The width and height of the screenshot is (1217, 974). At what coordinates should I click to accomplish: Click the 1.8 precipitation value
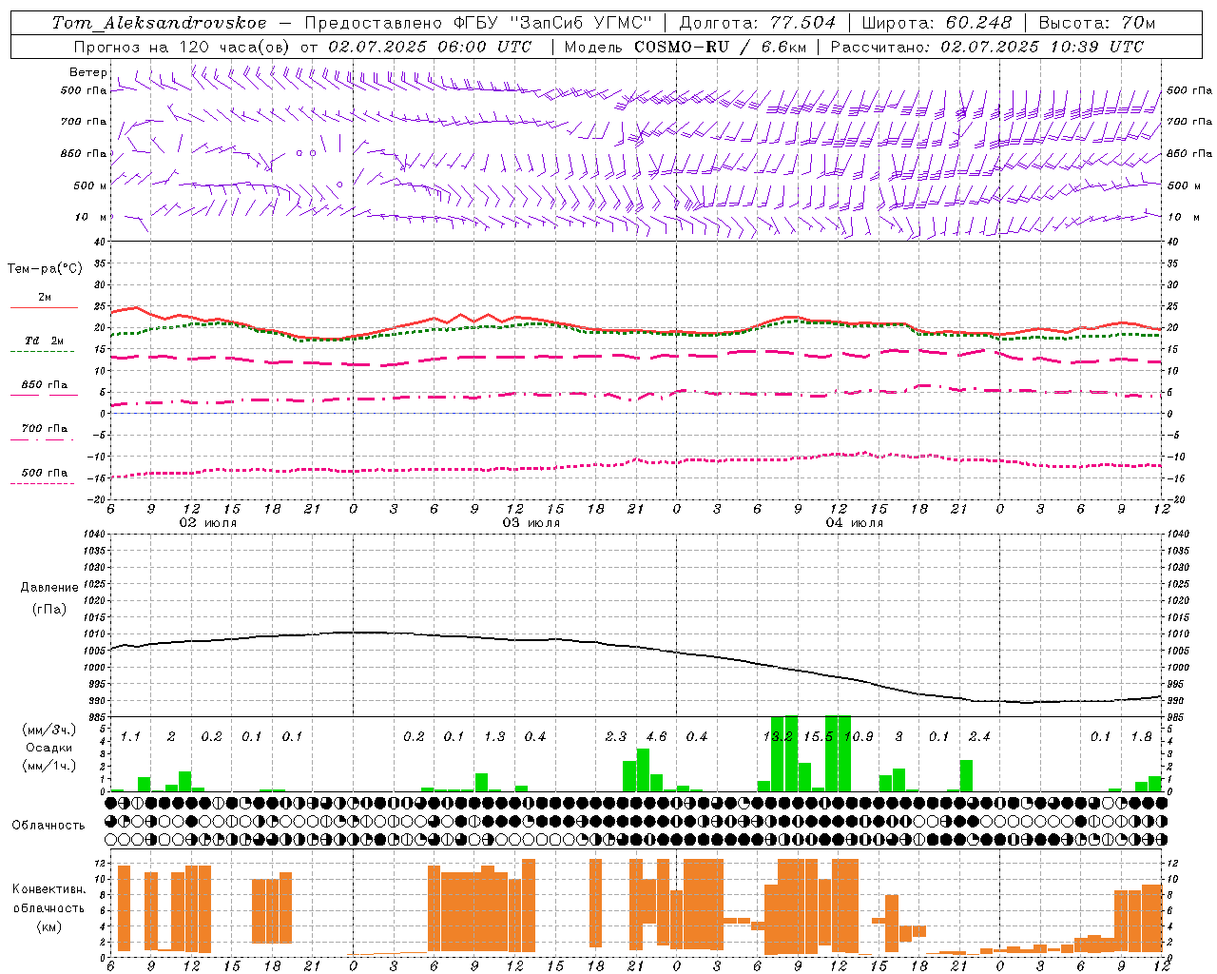click(1141, 737)
